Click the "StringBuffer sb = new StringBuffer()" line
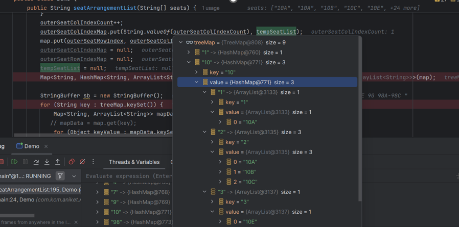The height and width of the screenshot is (227, 459). (101, 95)
